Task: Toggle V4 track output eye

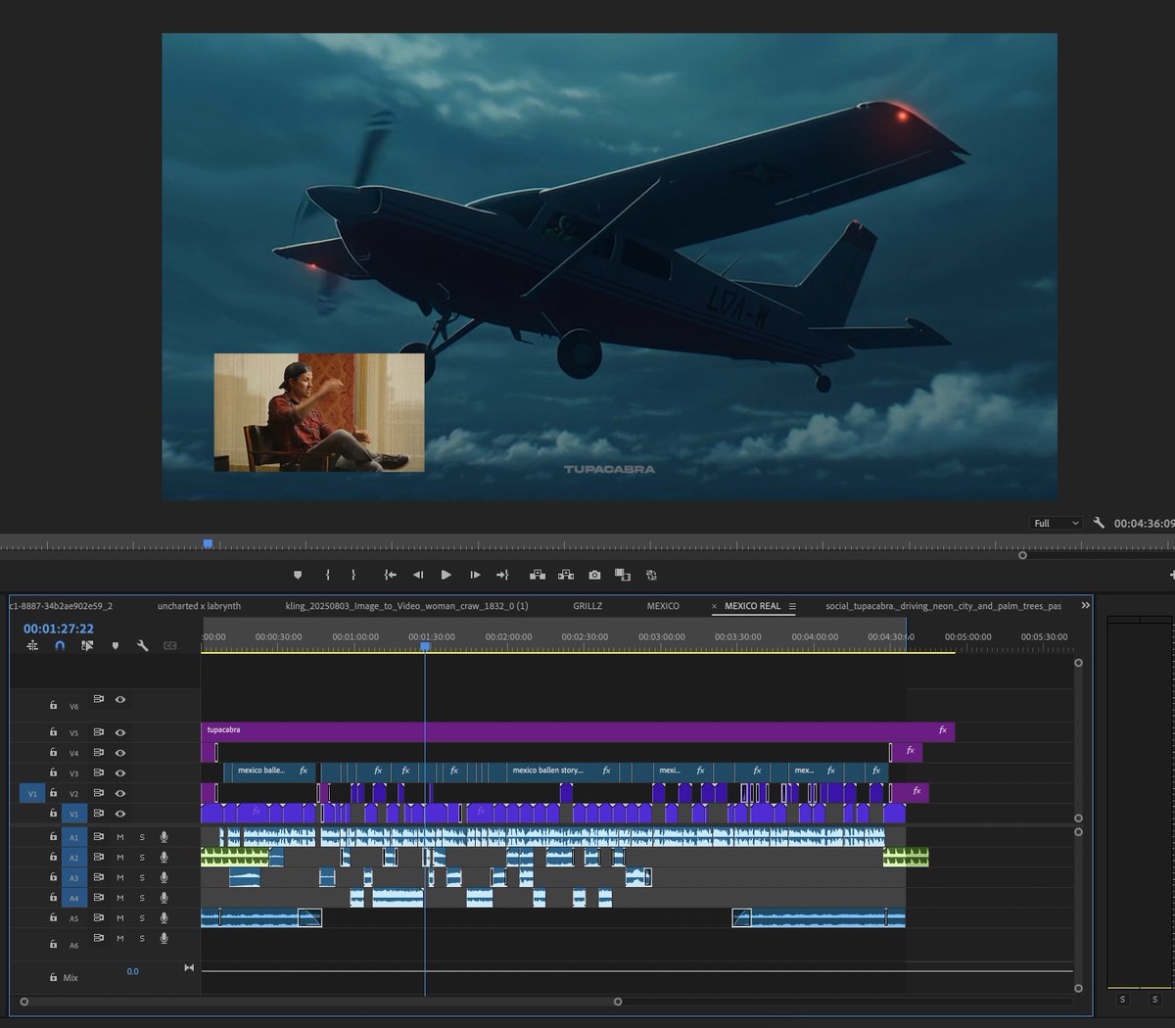Action: (x=120, y=753)
